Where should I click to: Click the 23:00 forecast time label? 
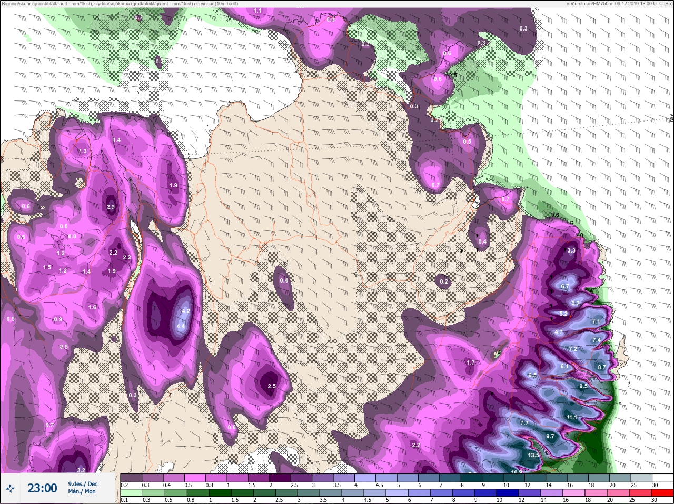[x=42, y=488]
